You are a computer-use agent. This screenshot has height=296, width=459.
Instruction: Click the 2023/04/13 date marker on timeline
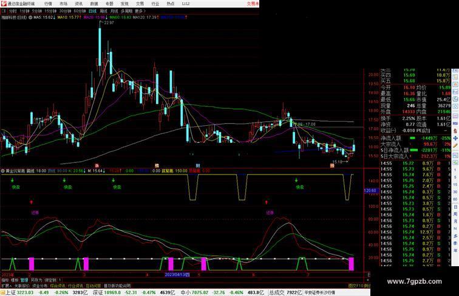click(x=177, y=275)
